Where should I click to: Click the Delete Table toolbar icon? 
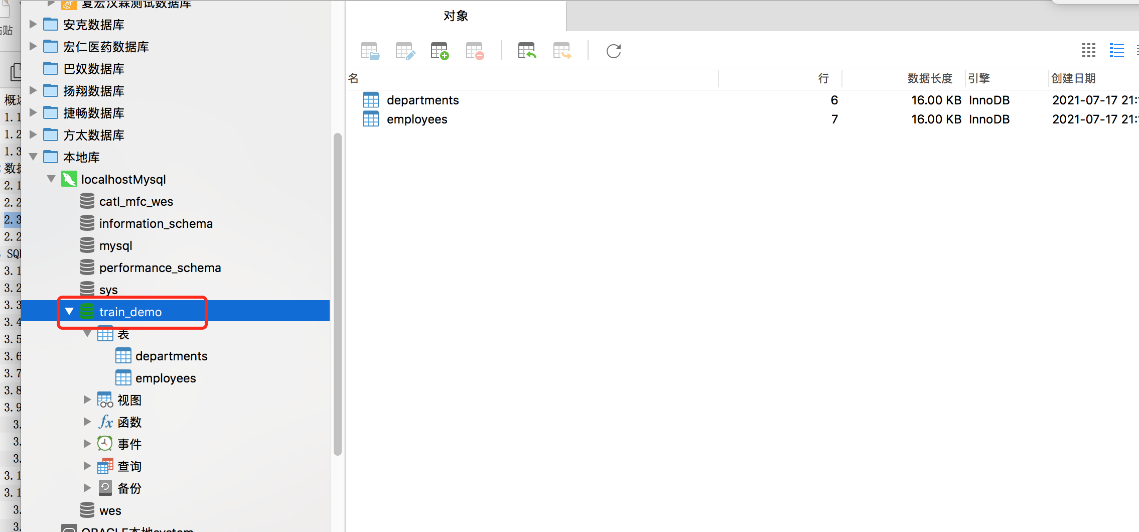tap(475, 51)
